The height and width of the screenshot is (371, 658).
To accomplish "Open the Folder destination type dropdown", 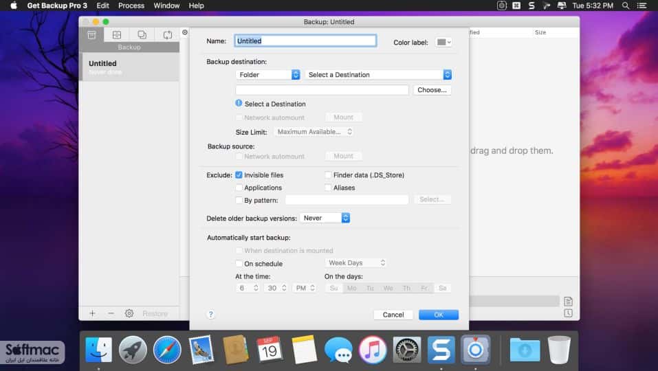I will (x=267, y=75).
